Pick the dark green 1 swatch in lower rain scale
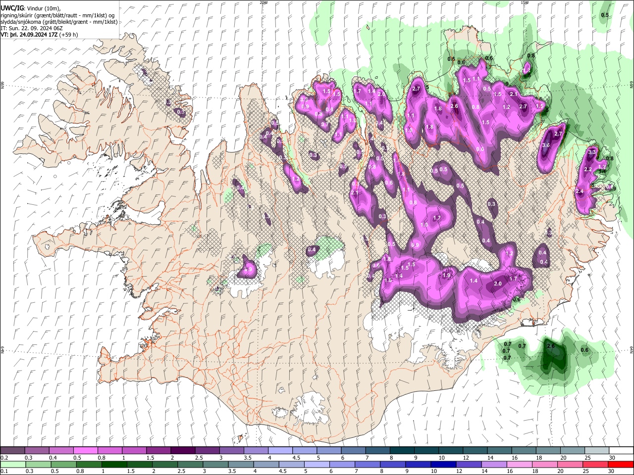The width and height of the screenshot is (634, 475). click(114, 464)
